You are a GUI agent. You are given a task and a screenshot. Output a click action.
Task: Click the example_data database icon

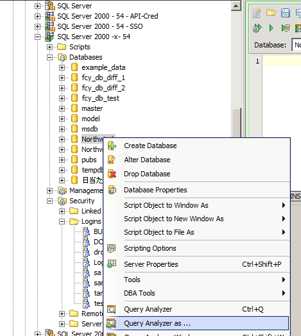74,67
